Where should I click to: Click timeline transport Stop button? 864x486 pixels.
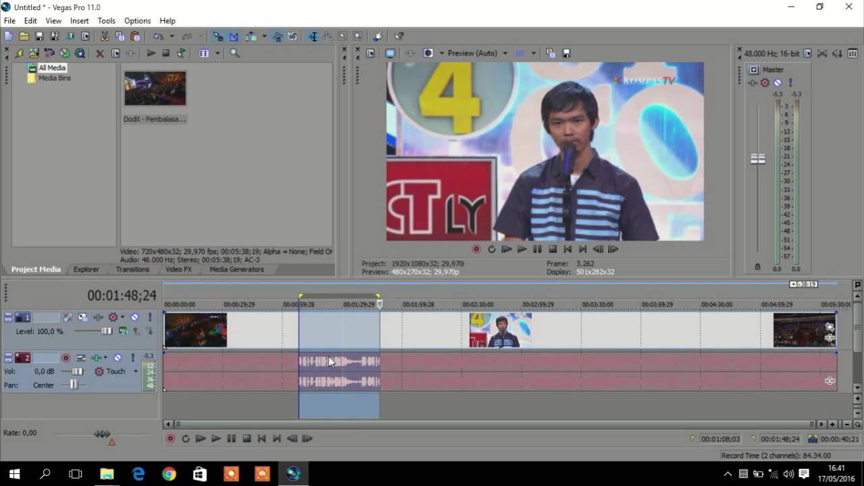click(x=247, y=439)
